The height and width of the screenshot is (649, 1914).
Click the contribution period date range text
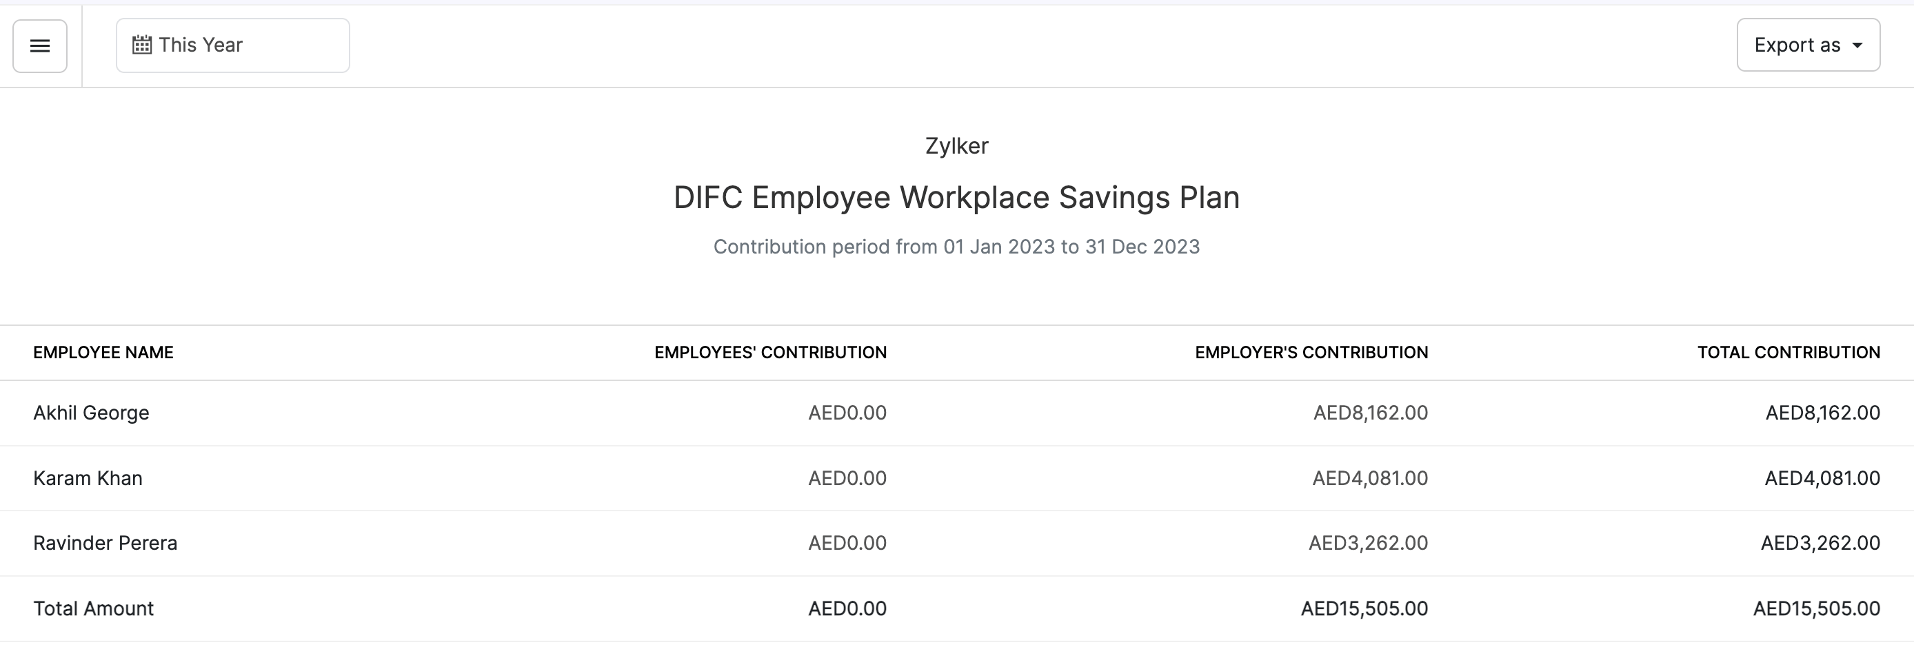956,247
